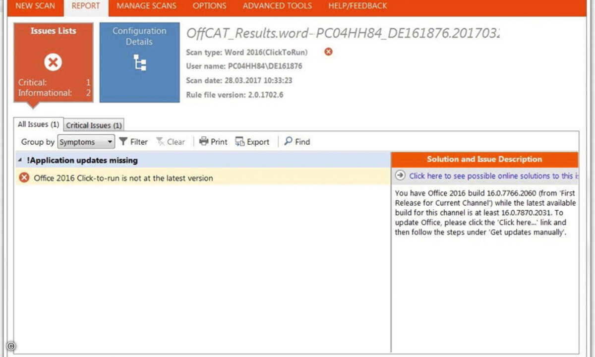
Task: Click the red X icon on issue row
Action: pos(24,178)
